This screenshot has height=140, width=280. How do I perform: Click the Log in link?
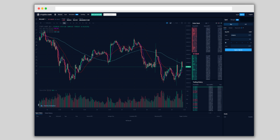(x=237, y=15)
